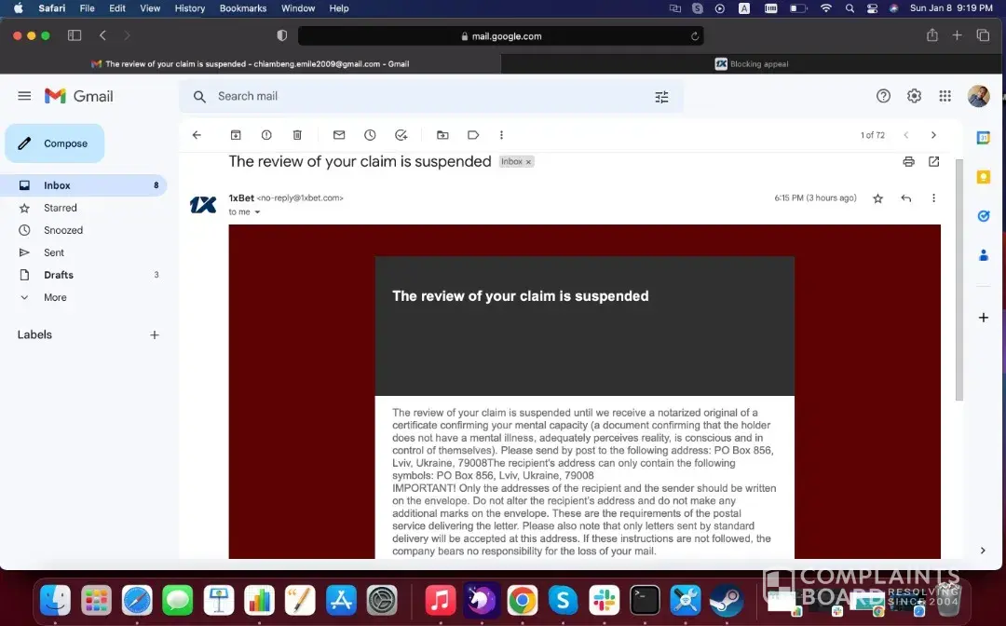Open Gmail settings gear
The image size is (1006, 626).
pyautogui.click(x=914, y=96)
